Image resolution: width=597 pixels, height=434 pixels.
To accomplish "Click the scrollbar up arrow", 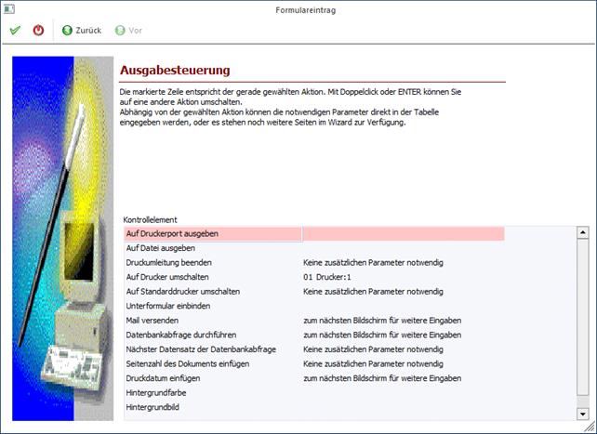I will pos(582,232).
